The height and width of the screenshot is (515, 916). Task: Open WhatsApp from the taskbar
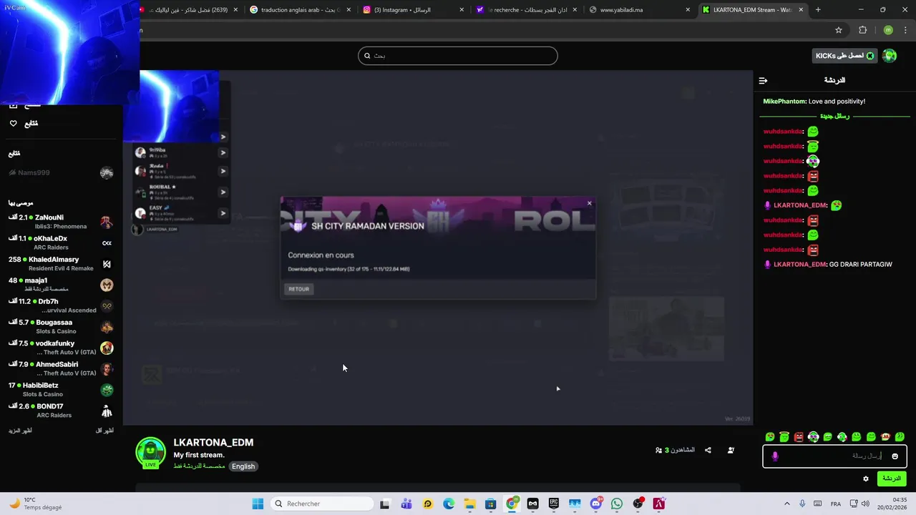[617, 504]
